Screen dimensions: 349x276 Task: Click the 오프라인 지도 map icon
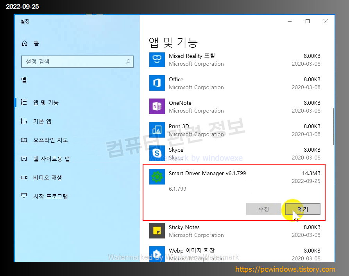[x=24, y=140]
